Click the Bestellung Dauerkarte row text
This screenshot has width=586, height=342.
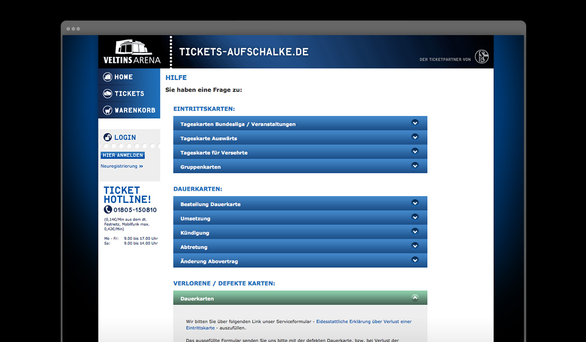click(x=210, y=204)
